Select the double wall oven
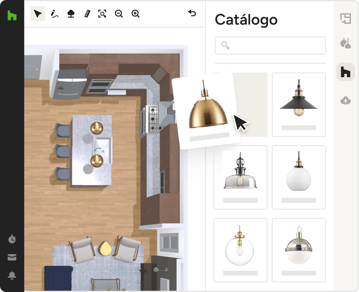The width and height of the screenshot is (359, 292). (99, 86)
